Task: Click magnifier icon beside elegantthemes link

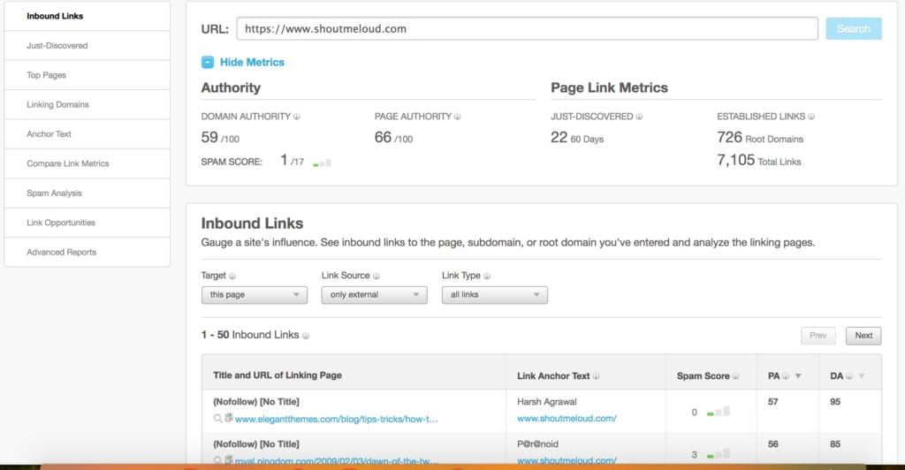Action: tap(217, 419)
